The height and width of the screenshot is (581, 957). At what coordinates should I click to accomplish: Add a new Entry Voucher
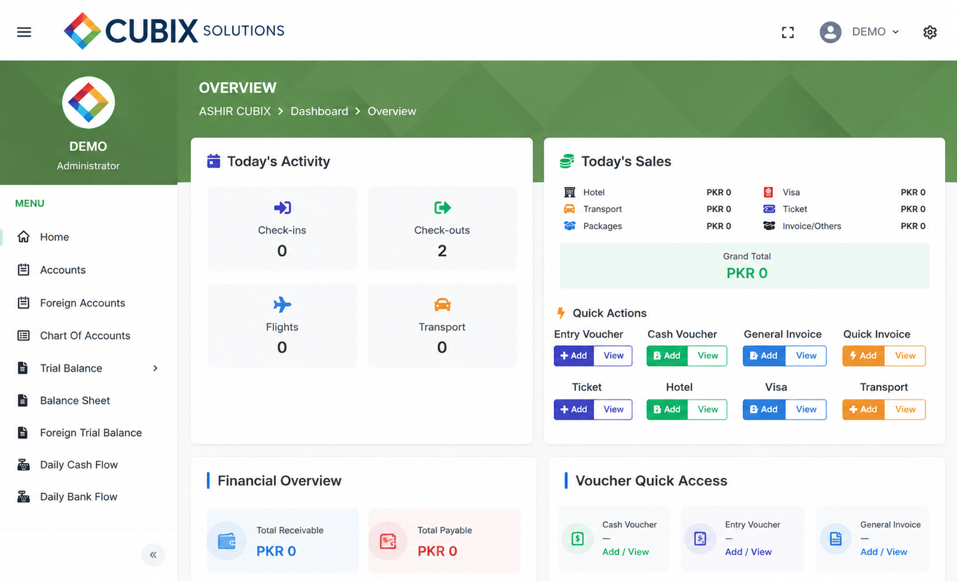pyautogui.click(x=574, y=355)
